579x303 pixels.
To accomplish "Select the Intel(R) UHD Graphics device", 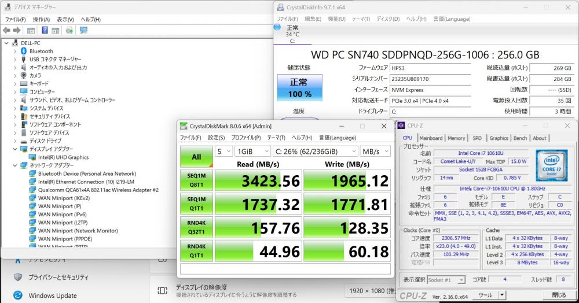I will [63, 157].
